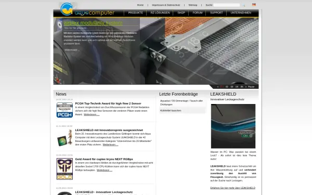Click Weiterlesen under Innovationspreis news

110,145
